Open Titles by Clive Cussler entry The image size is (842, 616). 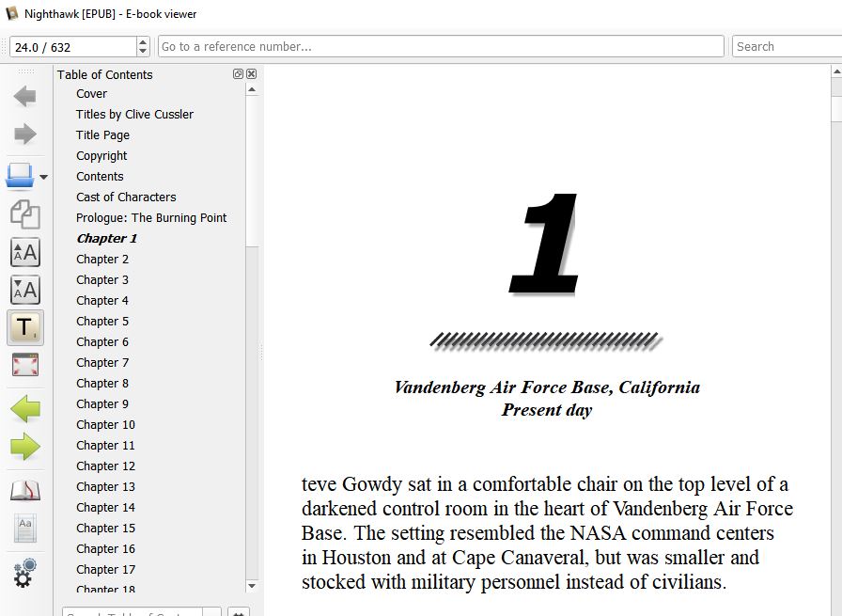coord(134,115)
